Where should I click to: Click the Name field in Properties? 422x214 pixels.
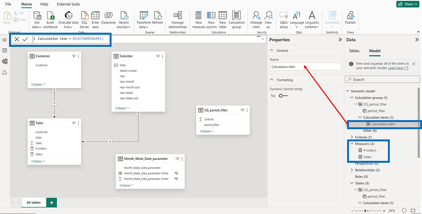coord(305,67)
